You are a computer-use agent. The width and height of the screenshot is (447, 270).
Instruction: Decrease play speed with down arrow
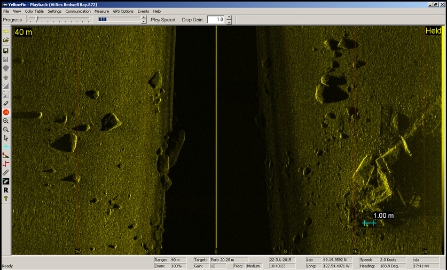point(144,22)
